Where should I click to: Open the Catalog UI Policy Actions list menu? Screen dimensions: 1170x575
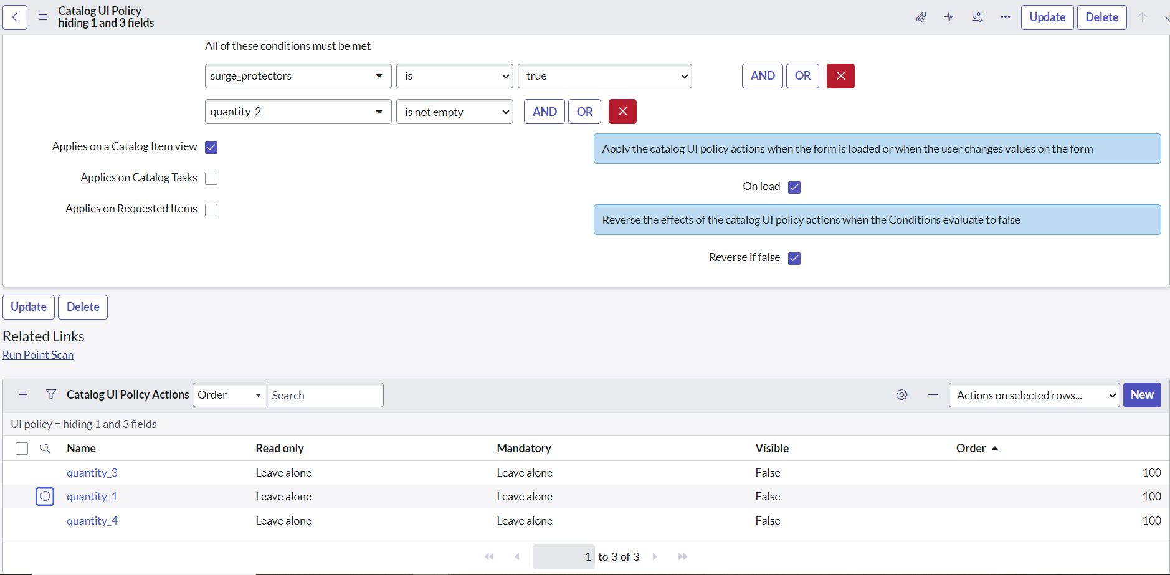[23, 395]
